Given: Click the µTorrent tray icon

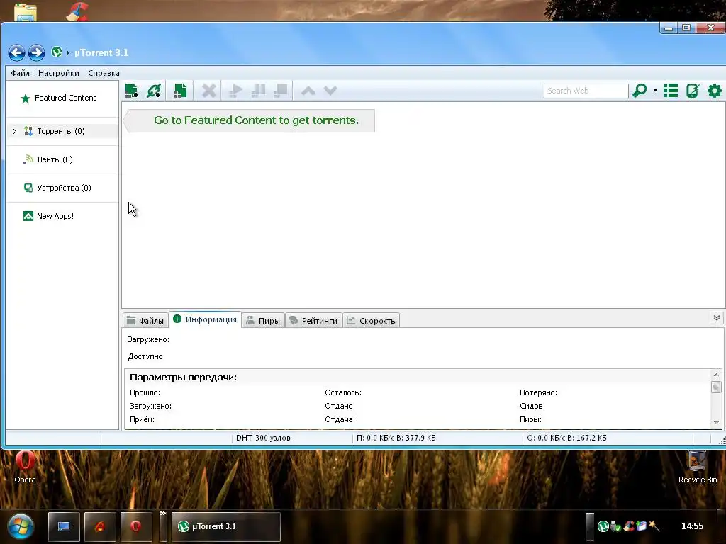Looking at the screenshot, I should tap(603, 526).
